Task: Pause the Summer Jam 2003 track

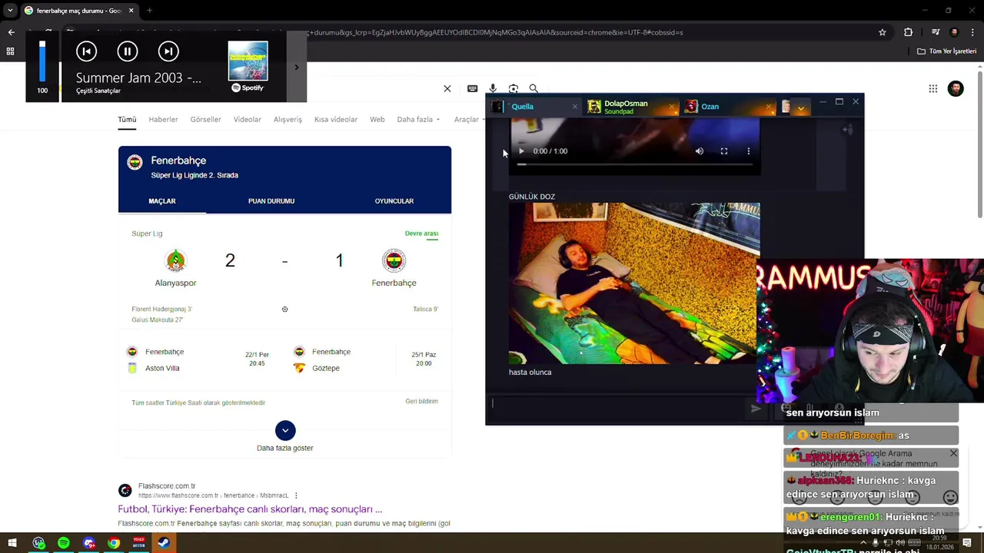Action: tap(128, 51)
